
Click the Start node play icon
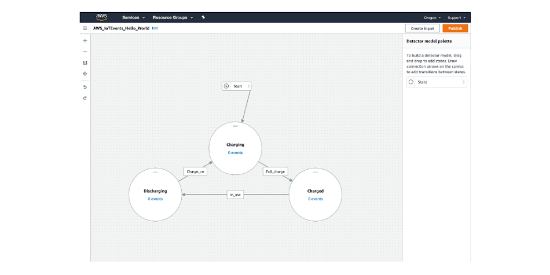226,86
